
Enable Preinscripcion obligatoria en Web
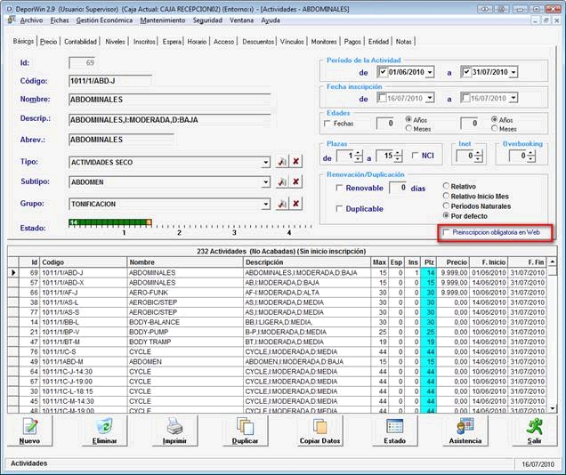point(446,232)
